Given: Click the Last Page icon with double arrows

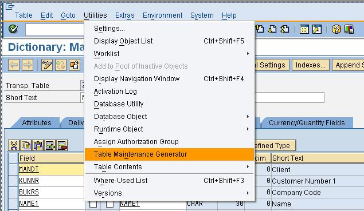Looking at the screenshot, I should (x=285, y=29).
